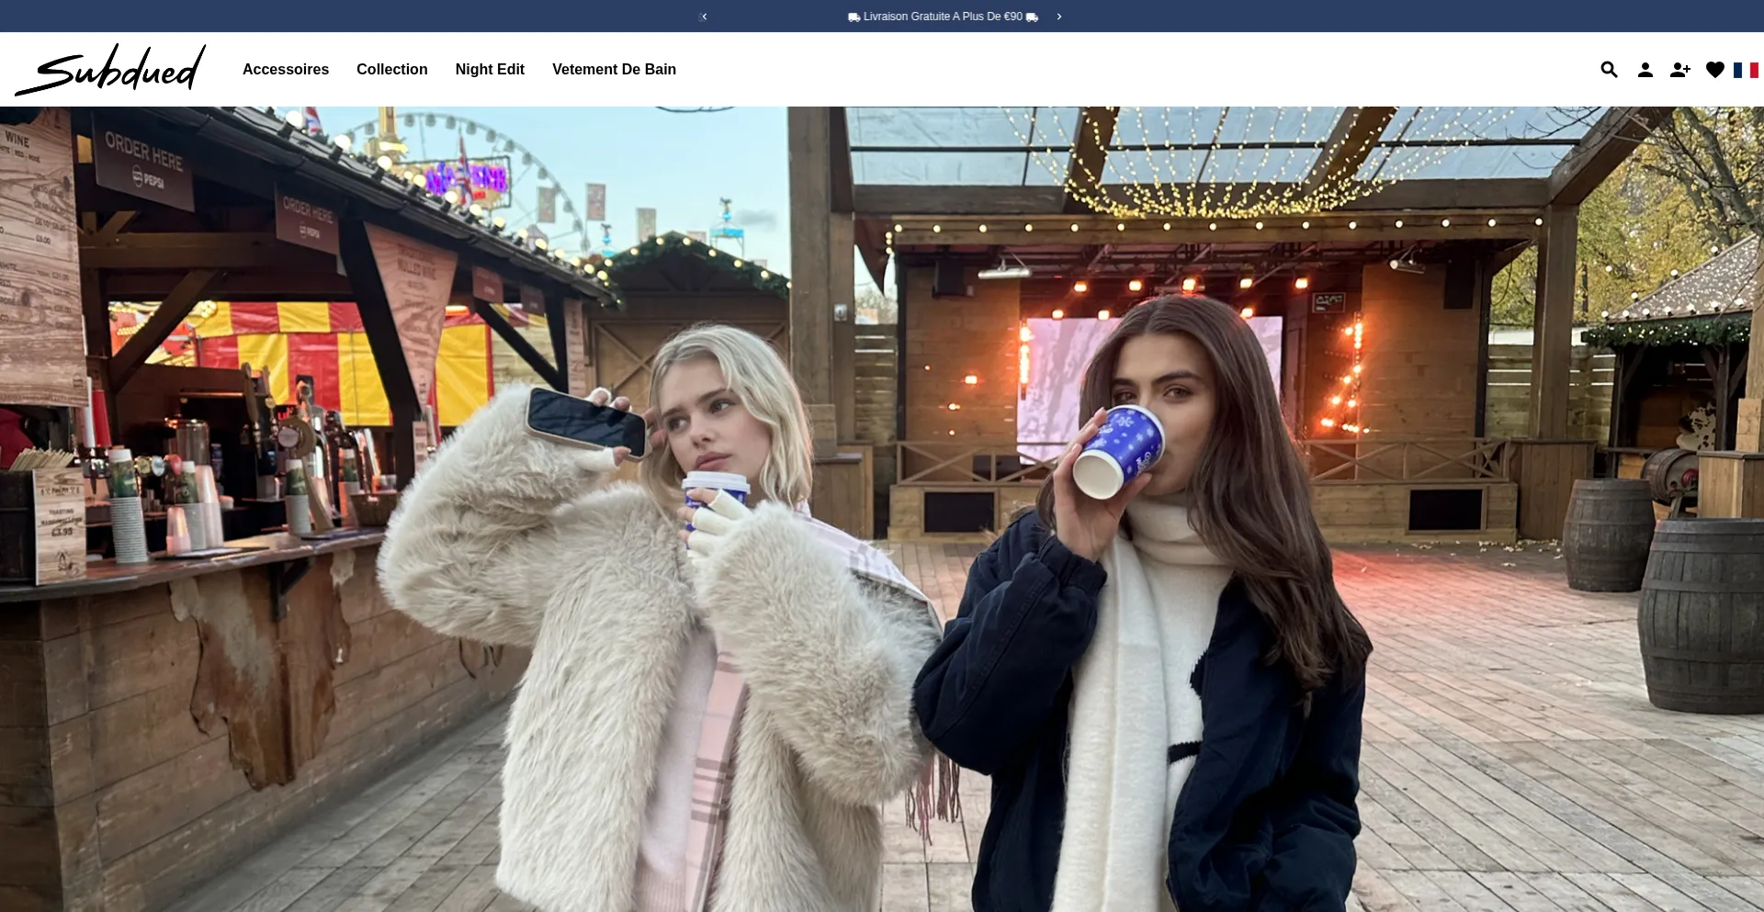
Task: Show previous announcement with left chevron
Action: coord(704,17)
